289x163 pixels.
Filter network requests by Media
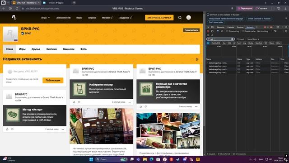point(251,43)
